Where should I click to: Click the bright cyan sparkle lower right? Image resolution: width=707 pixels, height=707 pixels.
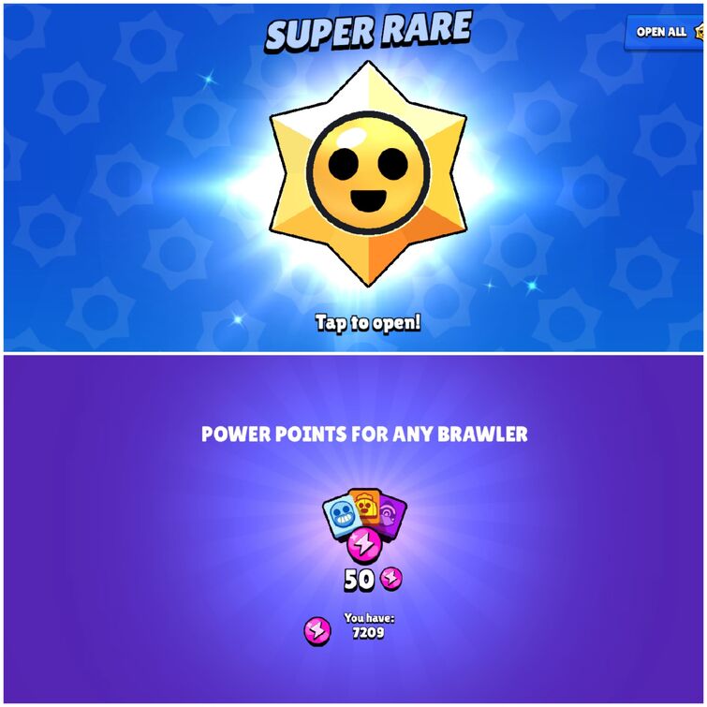pyautogui.click(x=532, y=286)
